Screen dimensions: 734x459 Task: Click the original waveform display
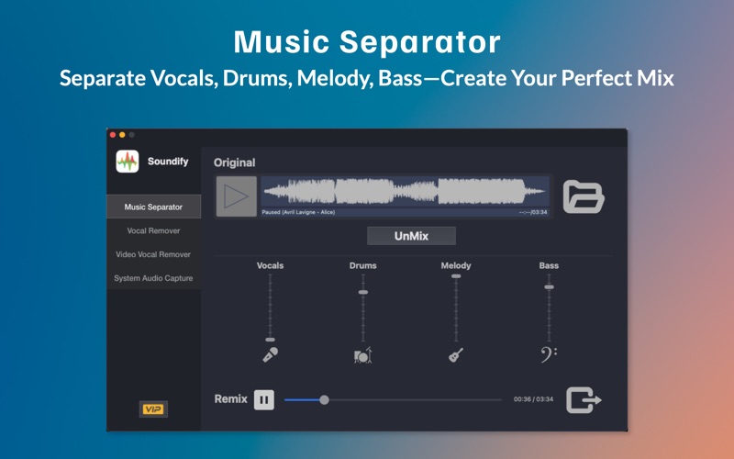click(405, 192)
